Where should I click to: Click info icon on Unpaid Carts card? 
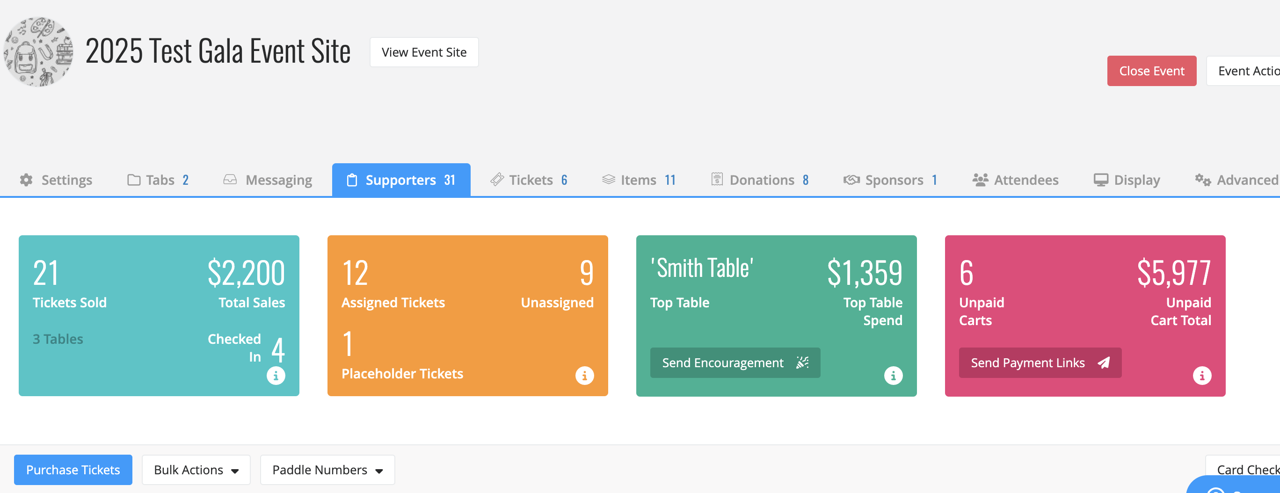tap(1201, 376)
